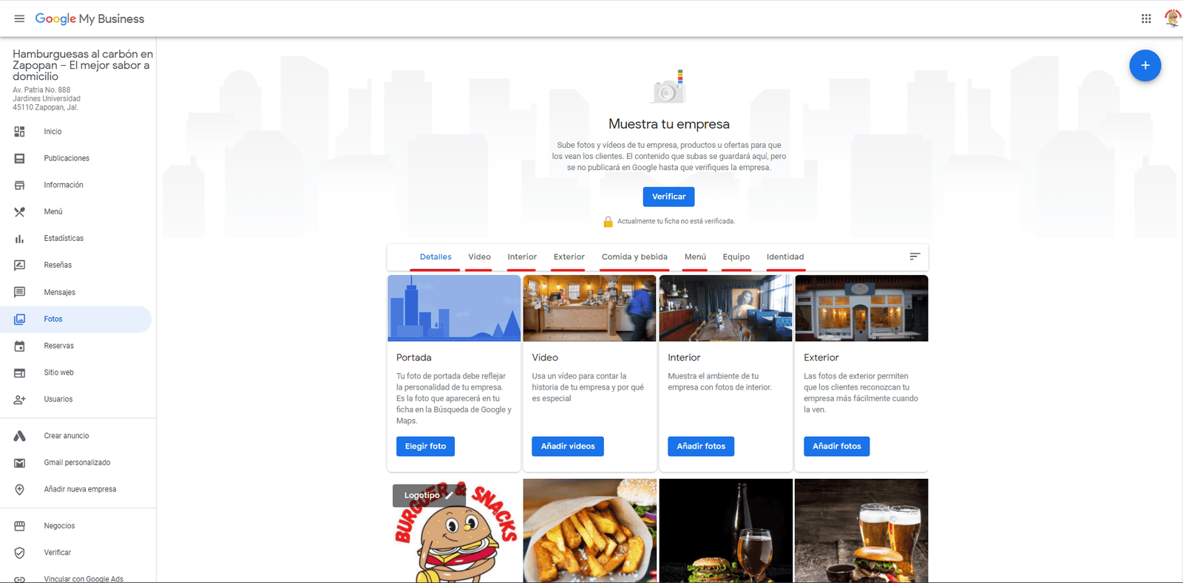Screen dimensions: 1183x583
Task: Open the Interior card restaurant image
Action: [x=725, y=308]
